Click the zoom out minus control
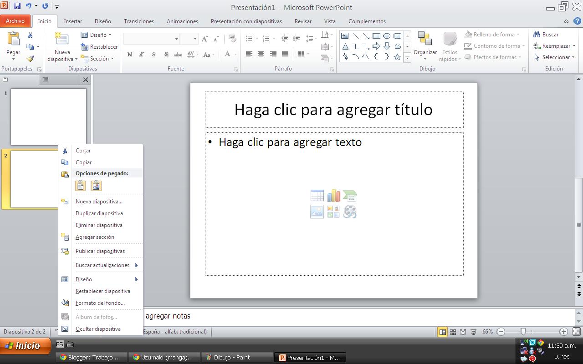Image resolution: width=583 pixels, height=364 pixels. (501, 332)
